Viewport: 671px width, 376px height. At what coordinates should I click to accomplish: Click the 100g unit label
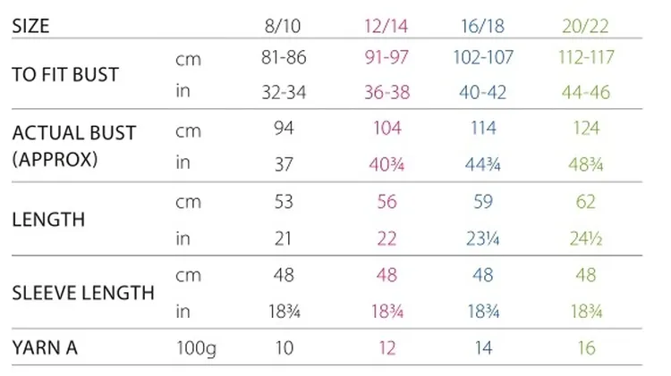[196, 348]
